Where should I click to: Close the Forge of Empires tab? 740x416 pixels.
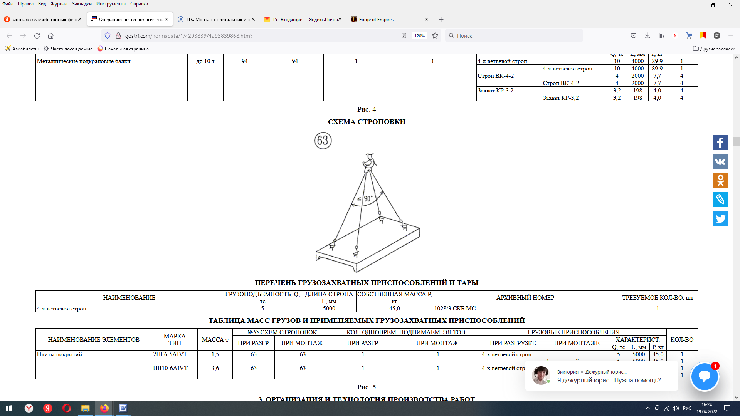[427, 19]
